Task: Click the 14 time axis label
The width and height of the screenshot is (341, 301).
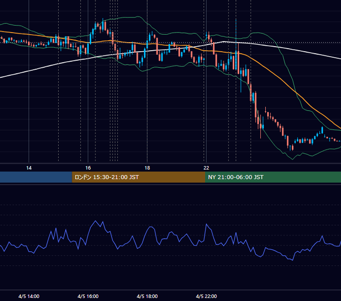Action: (x=29, y=168)
